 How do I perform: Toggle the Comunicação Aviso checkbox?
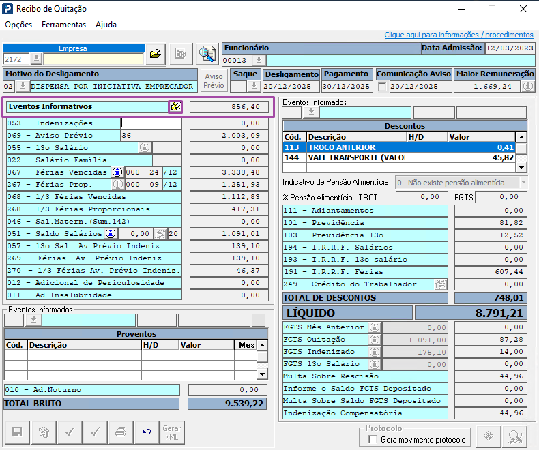[x=382, y=87]
